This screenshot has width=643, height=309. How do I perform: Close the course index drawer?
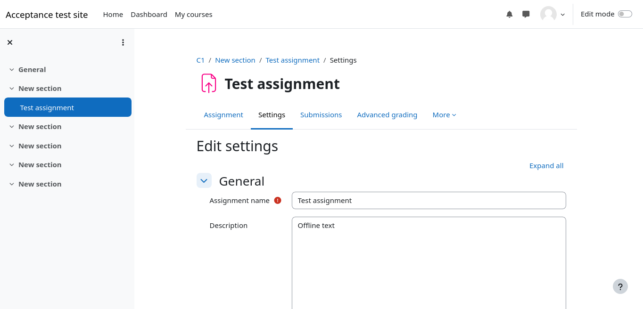click(10, 42)
